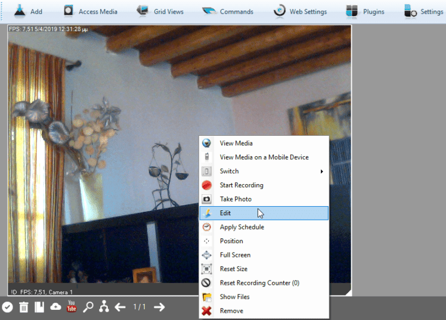Click the pencil Edit icon
The height and width of the screenshot is (320, 446).
(x=207, y=213)
